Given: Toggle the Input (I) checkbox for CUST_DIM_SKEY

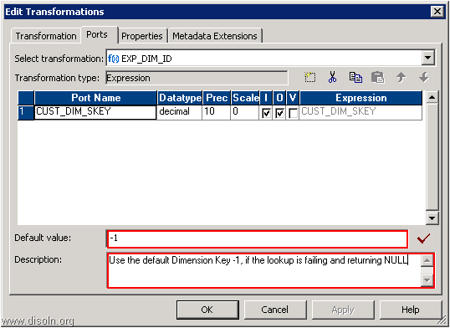Looking at the screenshot, I should point(266,113).
